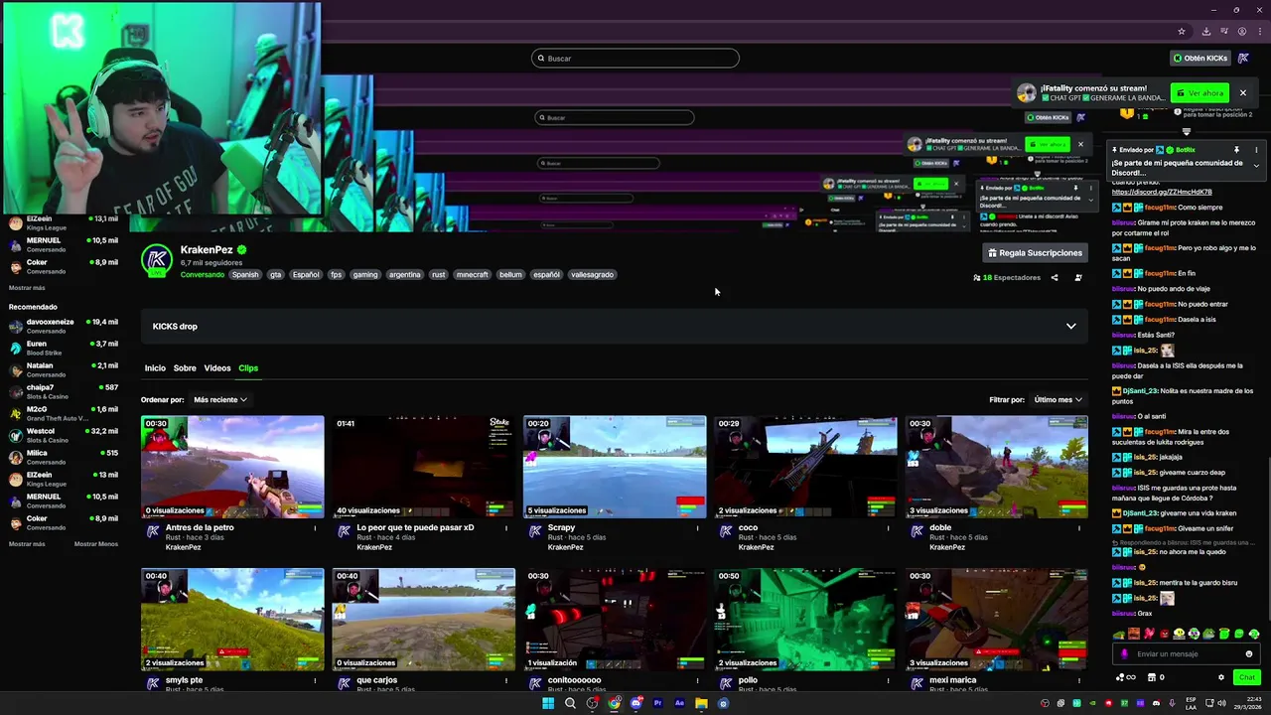
Task: Open the pollo clip thumbnail
Action: [x=805, y=620]
